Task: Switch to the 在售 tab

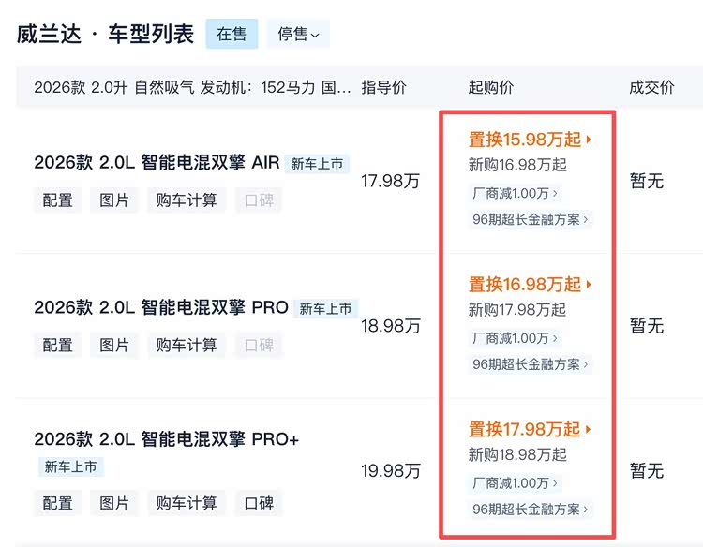Action: point(232,34)
